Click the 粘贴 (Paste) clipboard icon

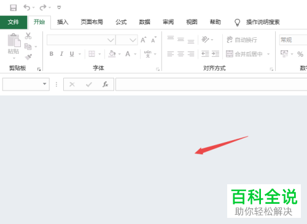(14, 40)
